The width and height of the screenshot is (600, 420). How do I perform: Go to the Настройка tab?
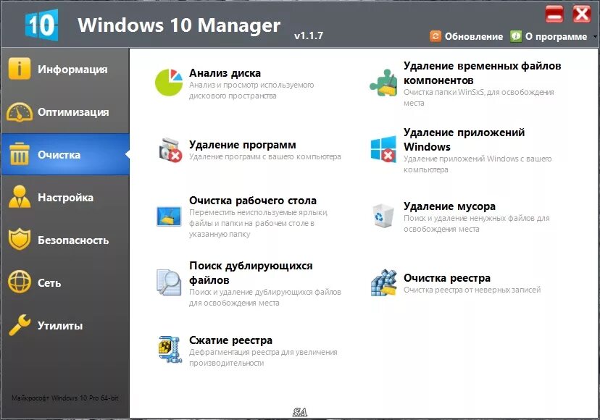pos(64,198)
